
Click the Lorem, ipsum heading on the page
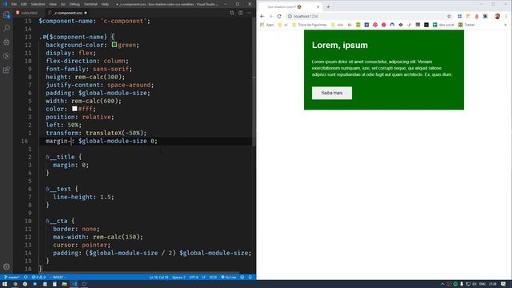click(x=339, y=45)
